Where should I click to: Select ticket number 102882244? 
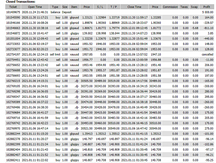[x=13, y=134]
